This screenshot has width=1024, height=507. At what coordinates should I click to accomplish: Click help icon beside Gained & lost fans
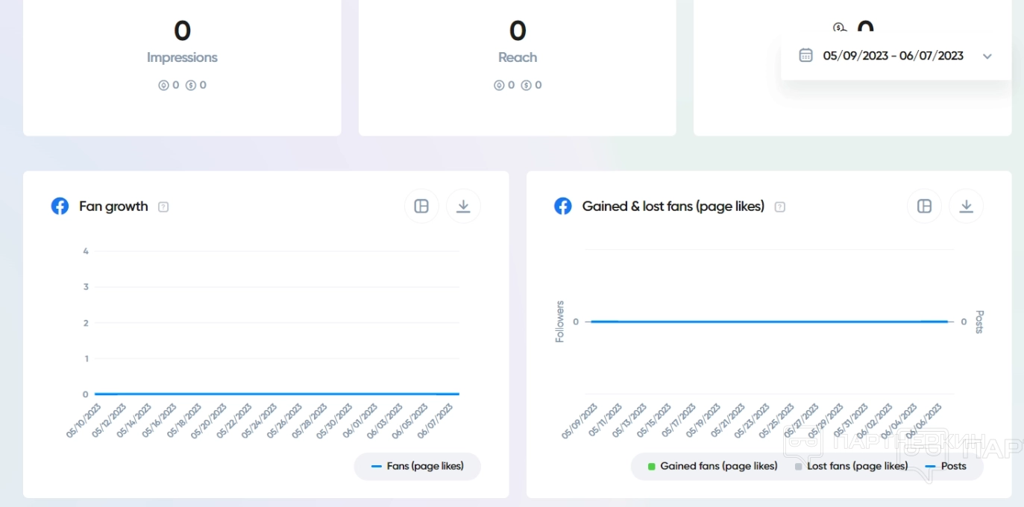pyautogui.click(x=779, y=207)
